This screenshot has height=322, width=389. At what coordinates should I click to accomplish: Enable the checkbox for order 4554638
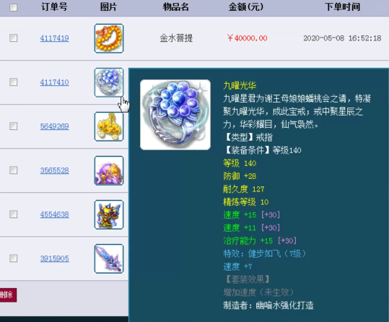pos(14,214)
